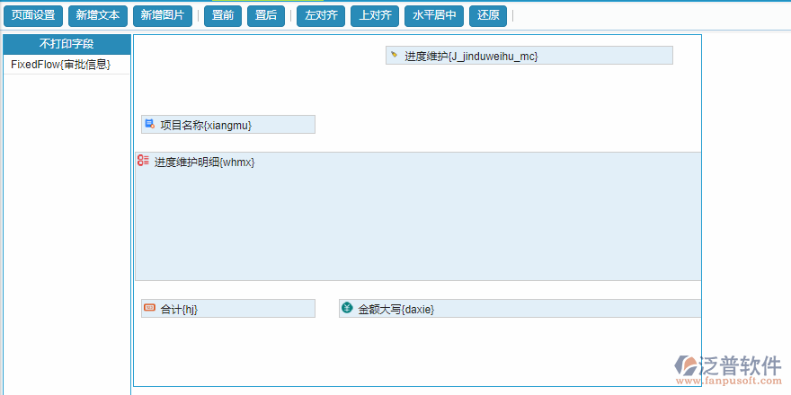Viewport: 791px width, 395px height.
Task: Select the 进度维护{J_jinduweihu_mc} title field
Action: (x=529, y=56)
